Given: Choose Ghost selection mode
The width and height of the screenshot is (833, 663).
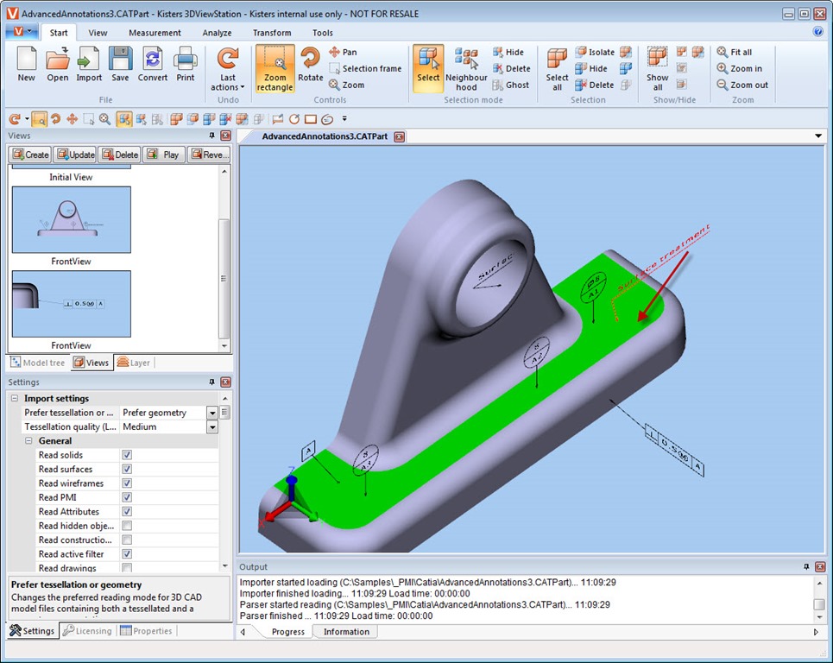Looking at the screenshot, I should (x=510, y=85).
